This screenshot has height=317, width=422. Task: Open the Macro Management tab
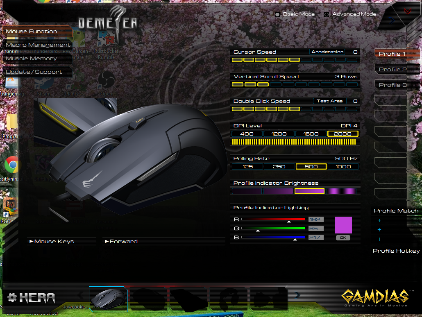point(38,45)
